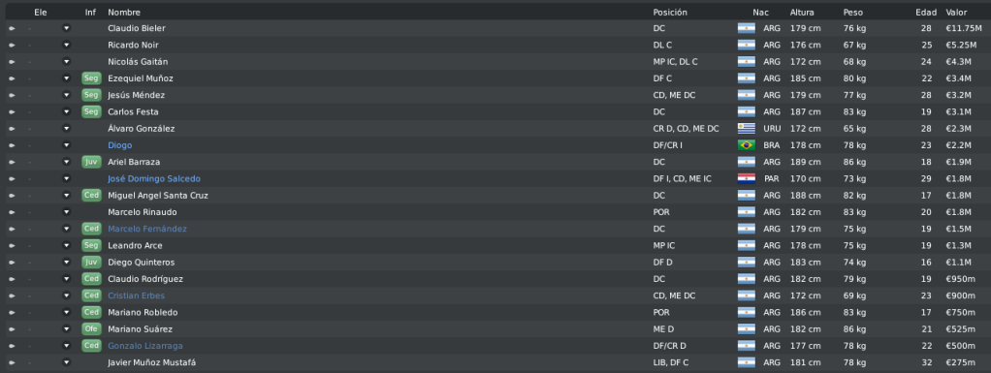The height and width of the screenshot is (373, 991).
Task: Click the Juv badge beside Ariel Barraza
Action: click(x=91, y=162)
